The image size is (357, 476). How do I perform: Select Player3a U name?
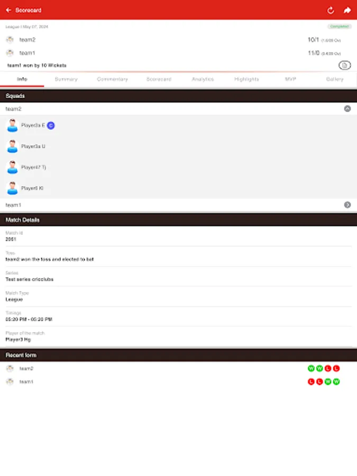pos(33,147)
